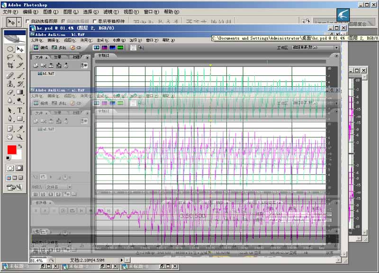Select the Pen tool
Image resolution: width=379 pixels, height=273 pixels.
point(10,118)
